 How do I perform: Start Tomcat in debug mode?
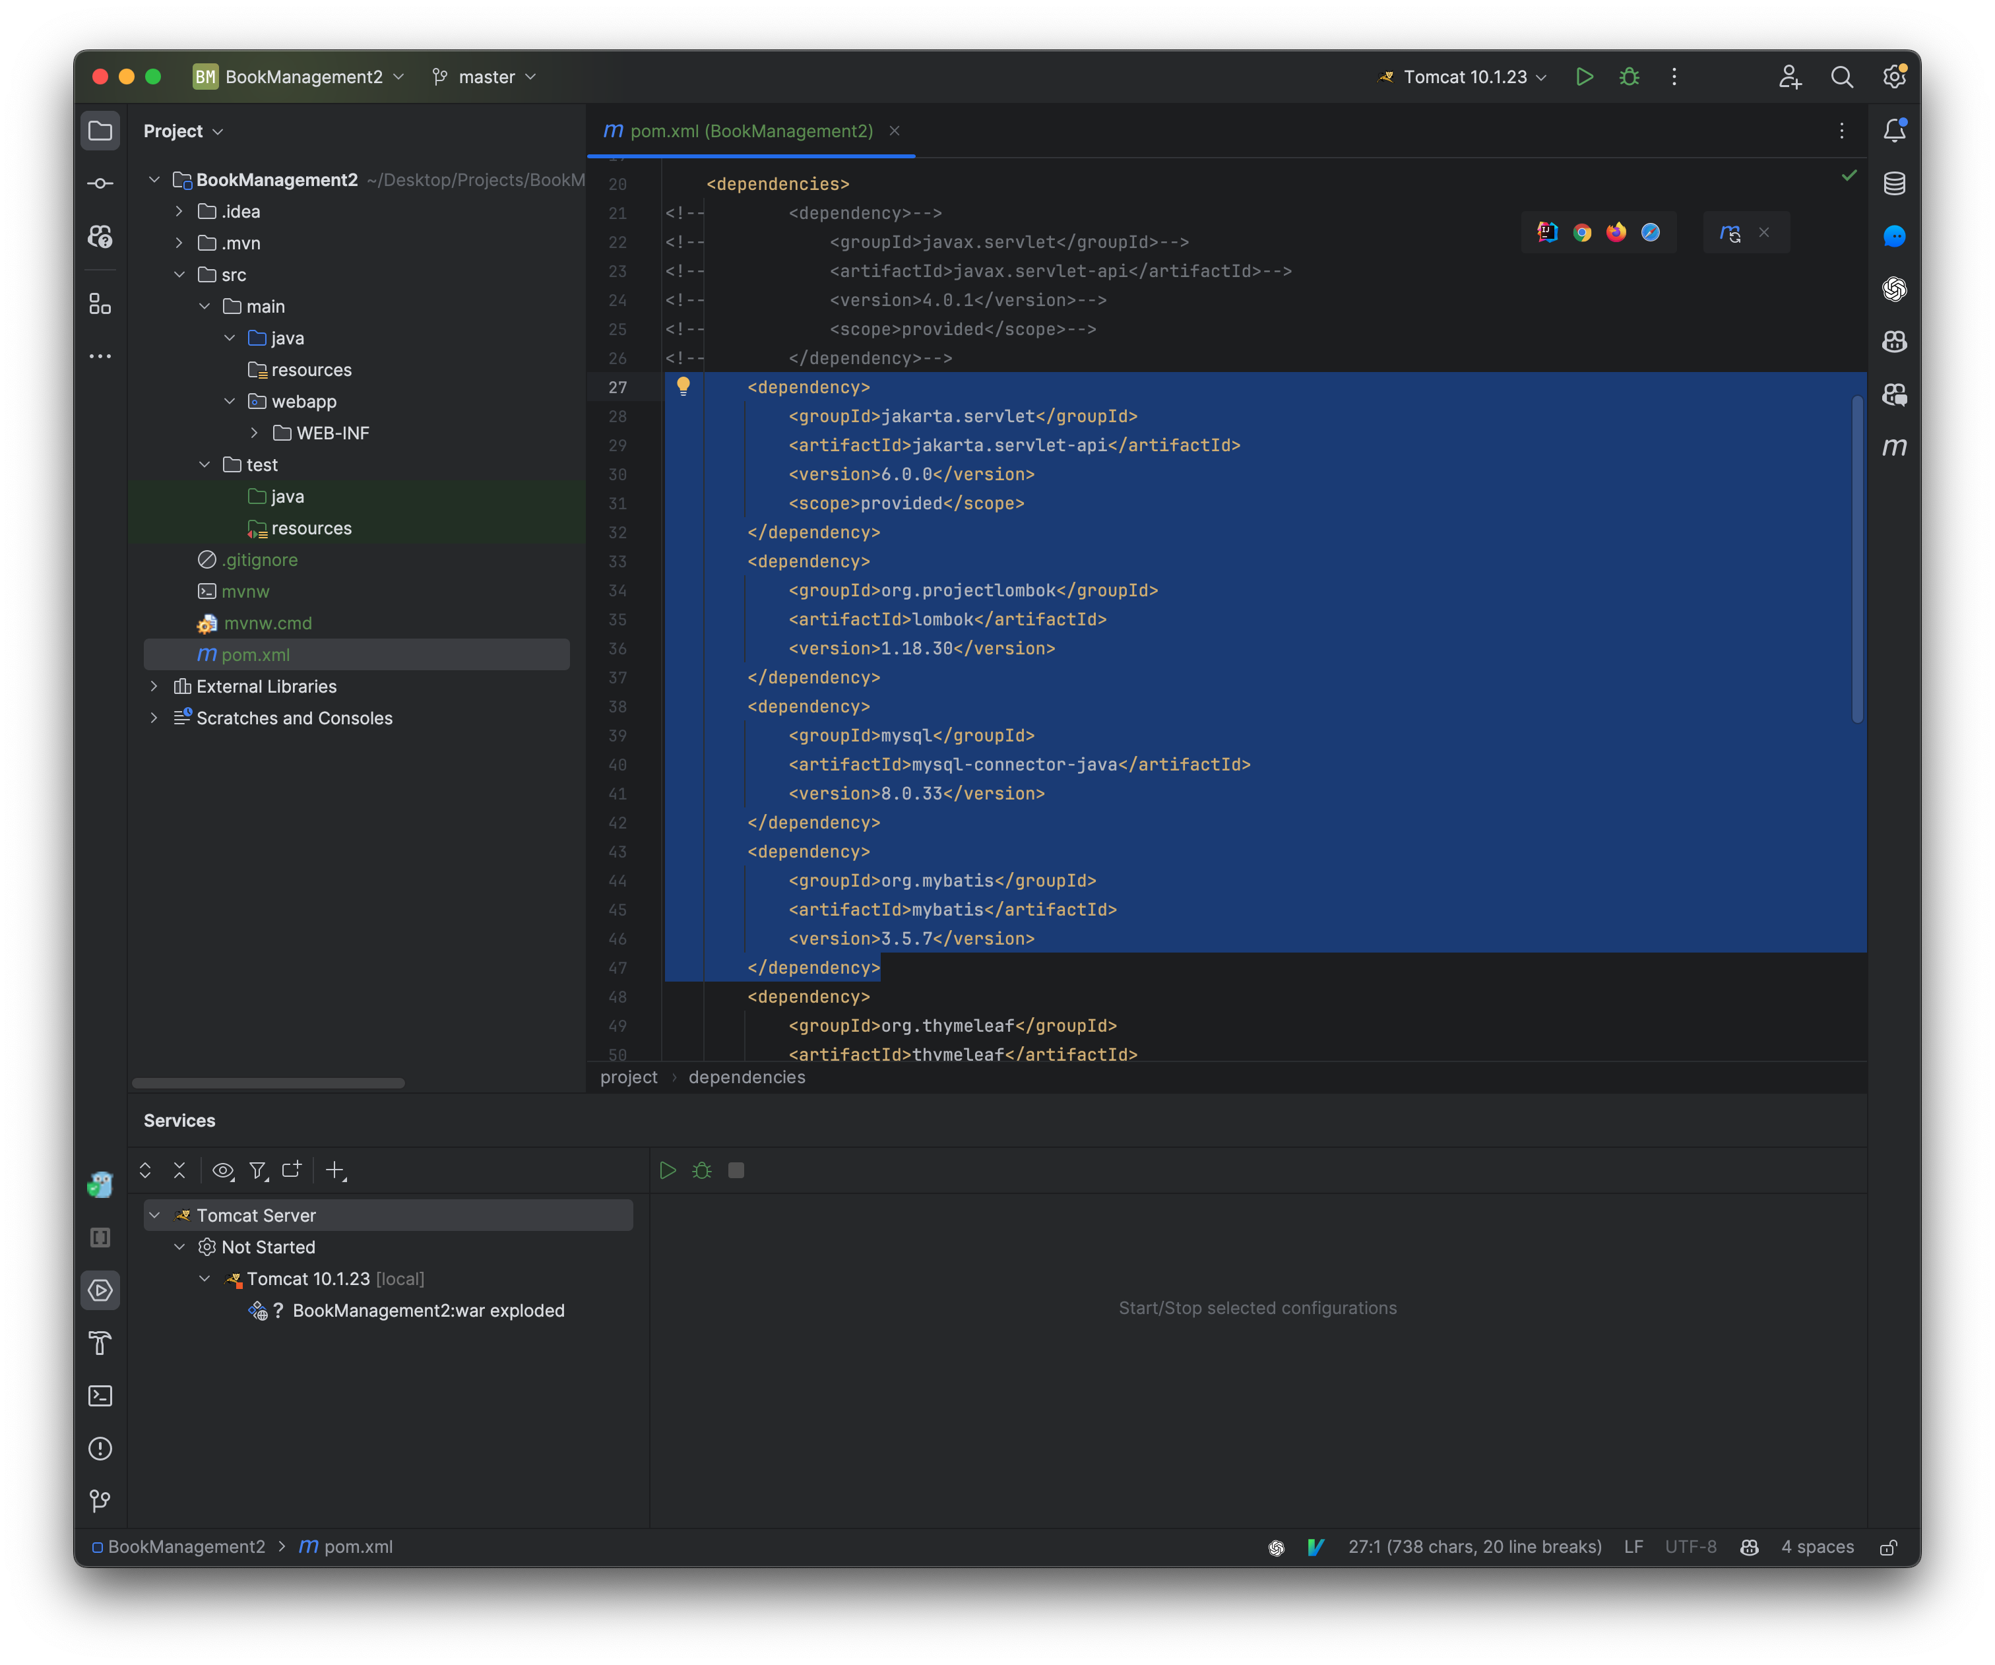[1630, 77]
